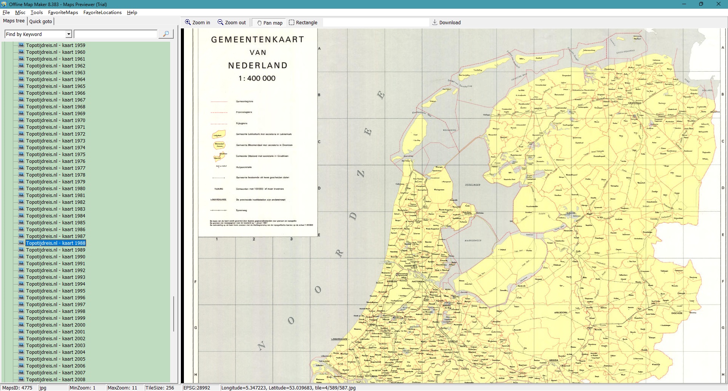This screenshot has width=728, height=391.
Task: Click the Zoom out magnifier icon
Action: click(220, 22)
